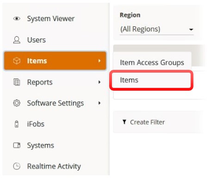Click the Users person icon
This screenshot has height=179, width=211.
(x=17, y=40)
